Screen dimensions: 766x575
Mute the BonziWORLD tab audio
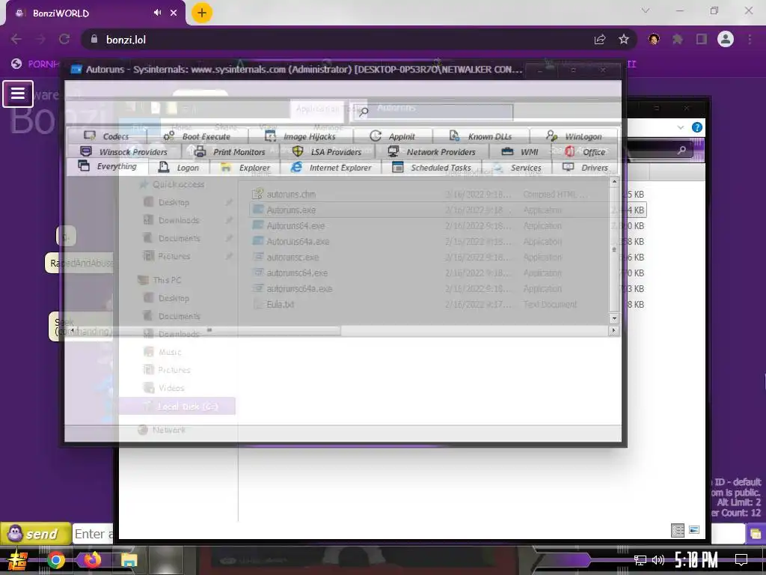[x=157, y=13]
